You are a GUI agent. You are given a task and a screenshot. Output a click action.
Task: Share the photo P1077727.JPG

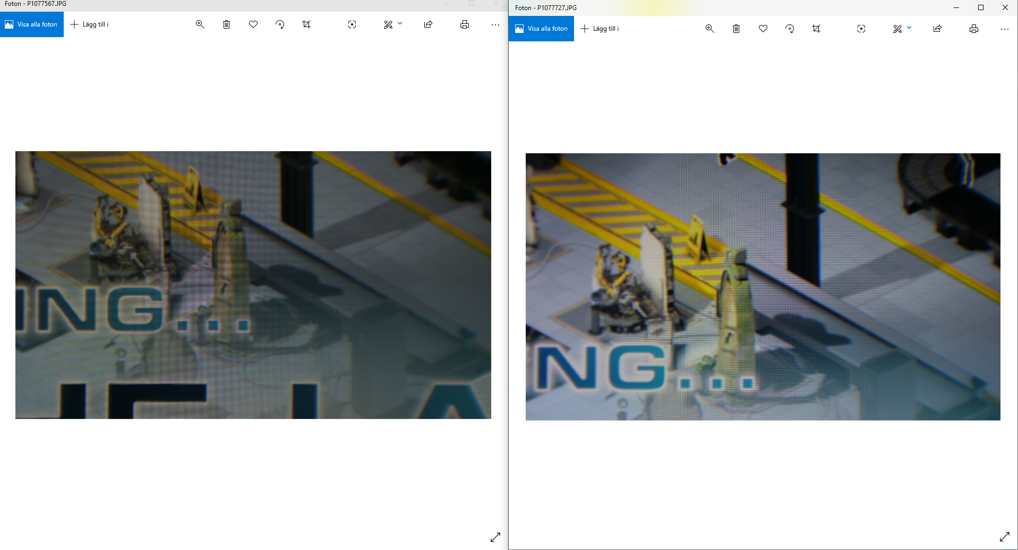[937, 29]
